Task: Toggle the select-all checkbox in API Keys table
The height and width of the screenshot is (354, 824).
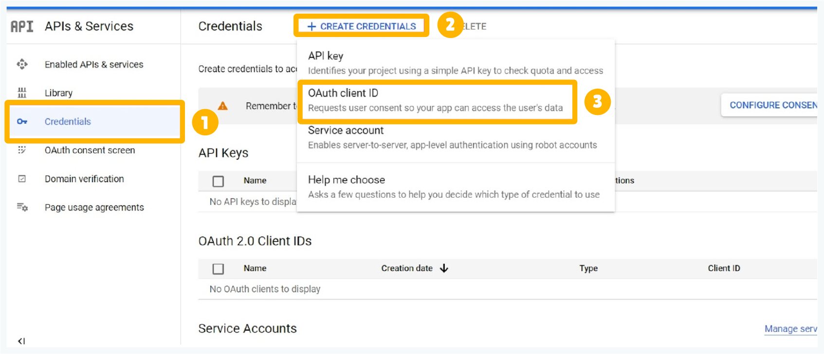Action: tap(218, 181)
